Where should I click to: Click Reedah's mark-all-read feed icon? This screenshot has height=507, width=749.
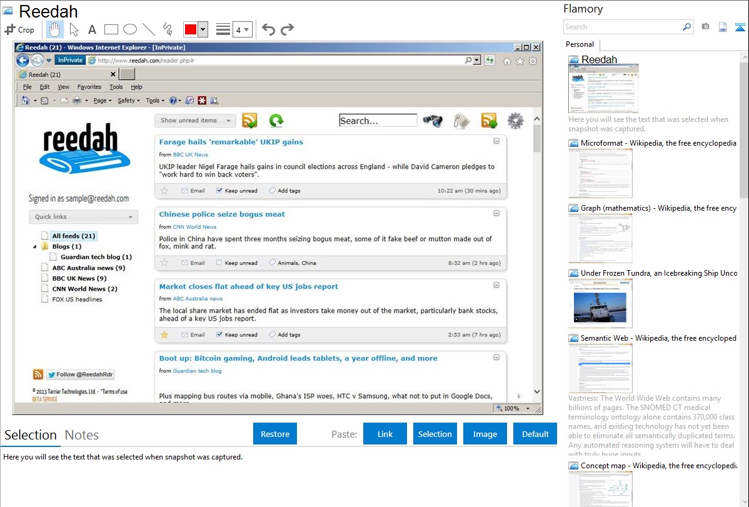pos(250,121)
